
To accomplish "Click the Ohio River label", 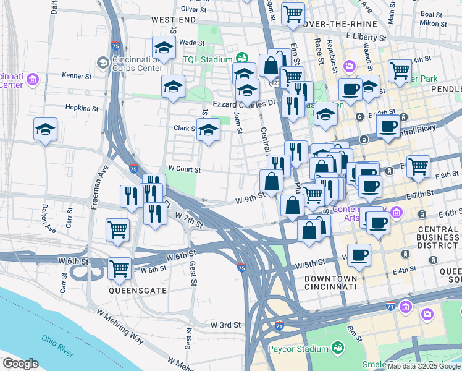I will click(x=57, y=346).
